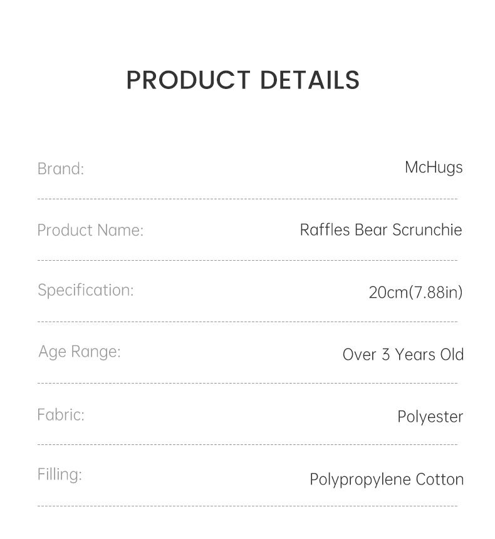Click the dashed divider below Filling row
The width and height of the screenshot is (495, 539).
(x=247, y=506)
